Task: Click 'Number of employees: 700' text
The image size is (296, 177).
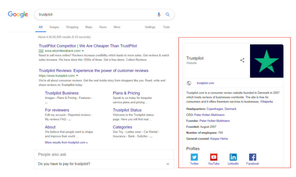Action: tap(205, 133)
